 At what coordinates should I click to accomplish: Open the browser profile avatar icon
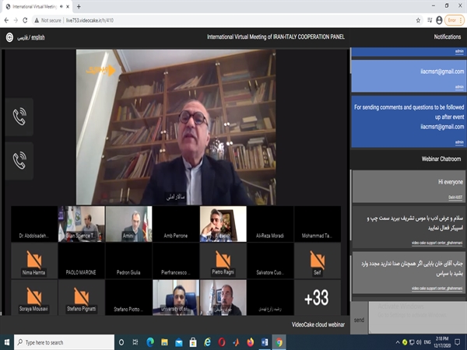click(x=439, y=20)
